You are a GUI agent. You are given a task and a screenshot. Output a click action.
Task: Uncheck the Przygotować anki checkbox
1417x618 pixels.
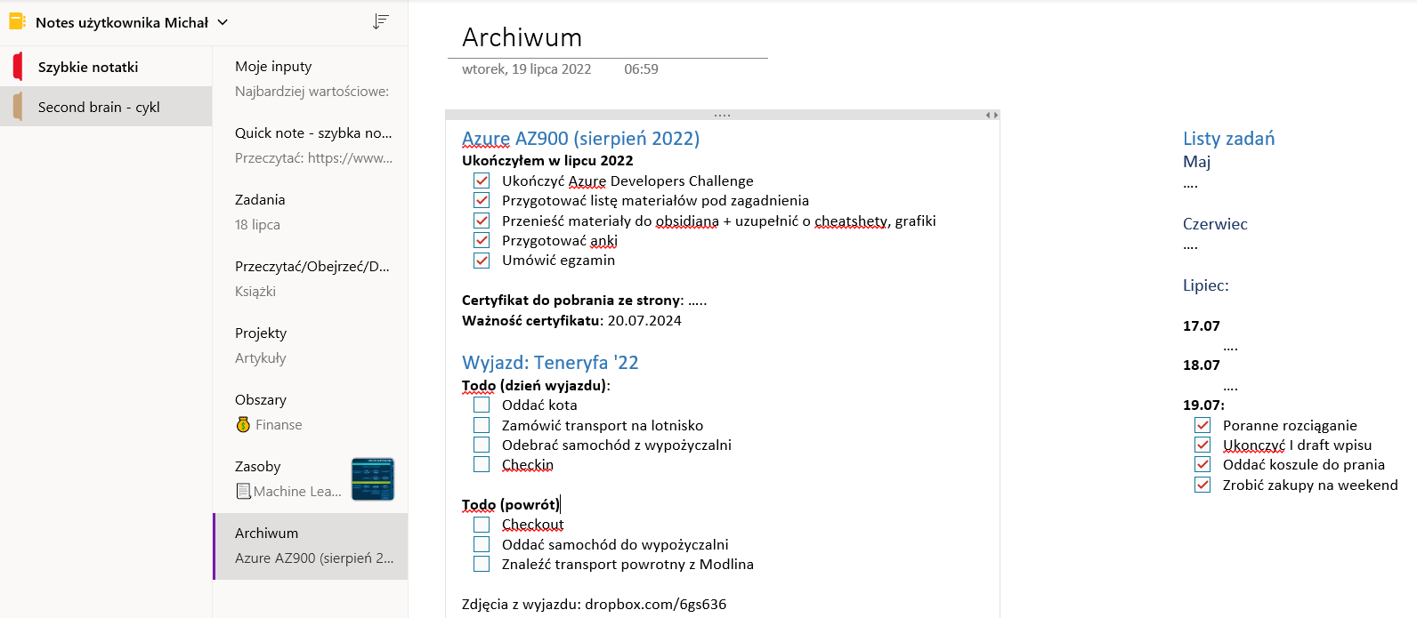(482, 240)
